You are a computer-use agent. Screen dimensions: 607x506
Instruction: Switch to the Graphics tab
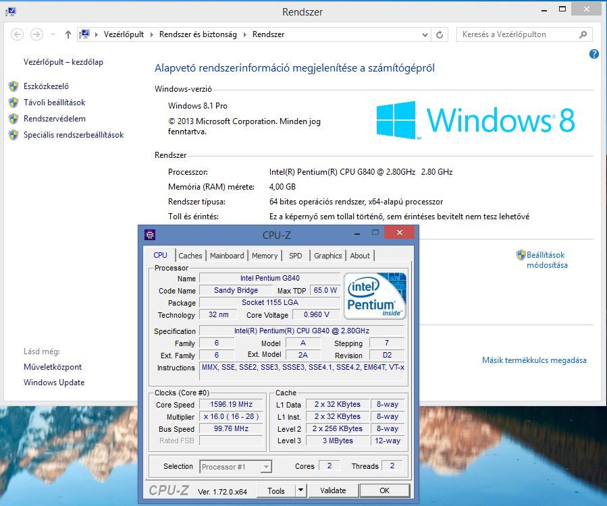coord(328,256)
